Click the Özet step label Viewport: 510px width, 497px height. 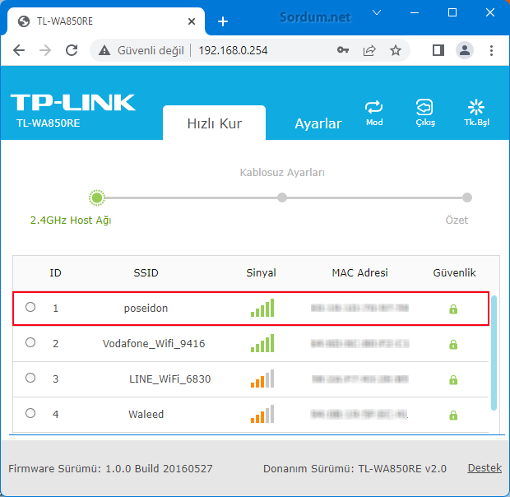(457, 221)
